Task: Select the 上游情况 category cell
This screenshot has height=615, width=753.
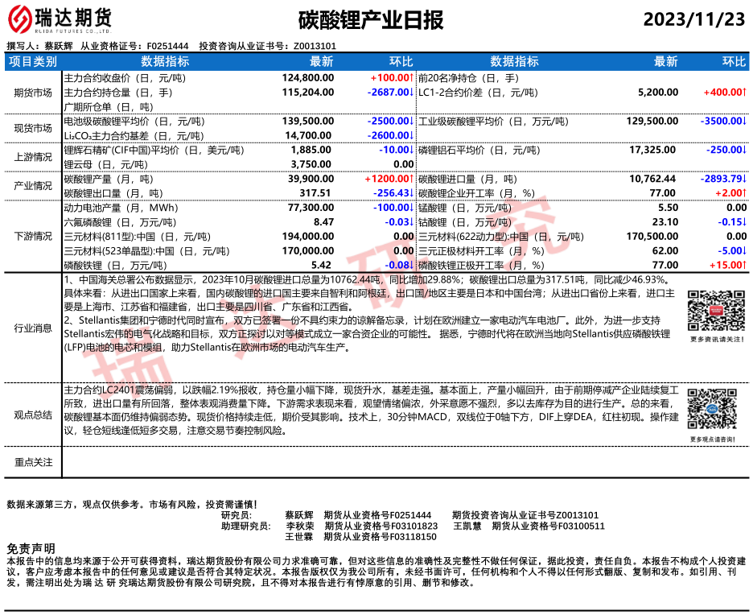Action: pos(33,157)
